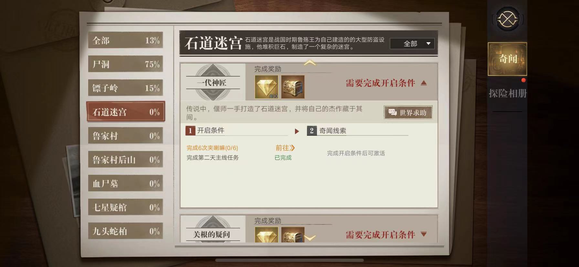The image size is (579, 267).
Task: Click the bottom horizontal scrollbar handle
Action: pos(289,260)
